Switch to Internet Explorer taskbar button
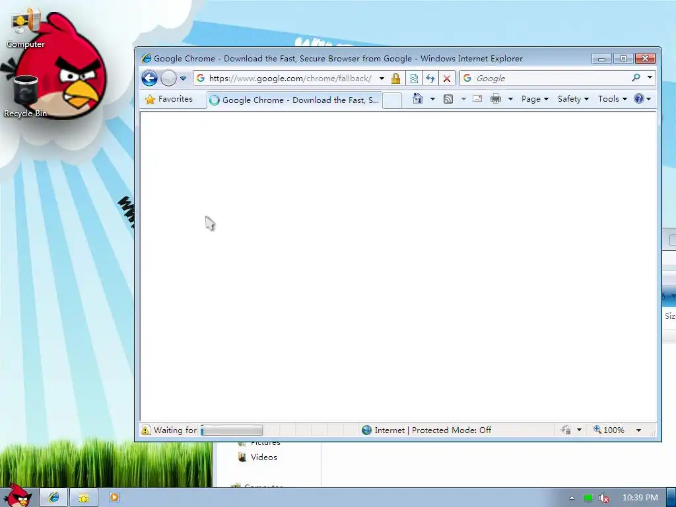The height and width of the screenshot is (507, 676). point(53,498)
